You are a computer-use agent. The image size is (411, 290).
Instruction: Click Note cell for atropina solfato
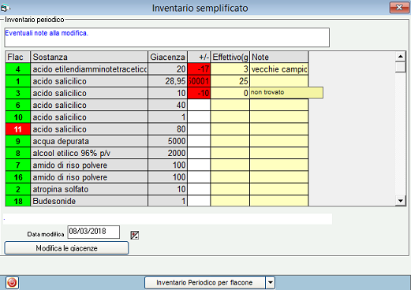tap(279, 189)
